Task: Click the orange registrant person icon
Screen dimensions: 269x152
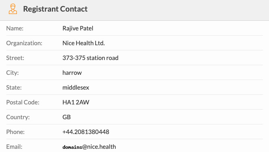Action: click(13, 9)
